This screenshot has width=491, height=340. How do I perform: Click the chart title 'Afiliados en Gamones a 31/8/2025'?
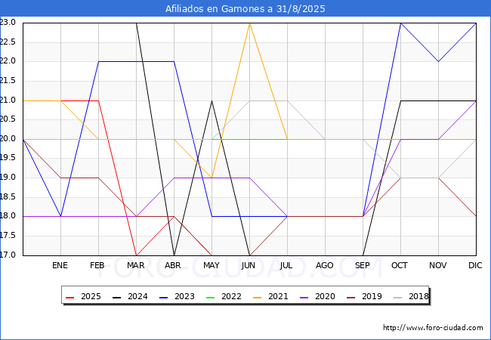[246, 9]
